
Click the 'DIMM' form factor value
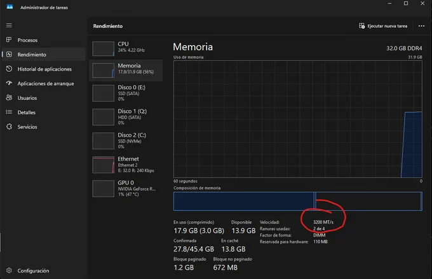(319, 235)
